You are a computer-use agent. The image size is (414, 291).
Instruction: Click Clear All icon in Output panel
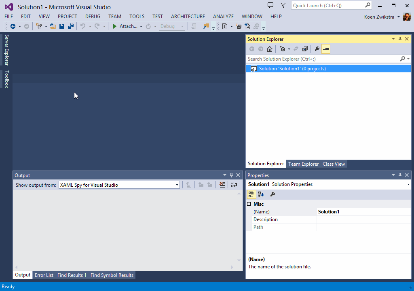pos(222,185)
